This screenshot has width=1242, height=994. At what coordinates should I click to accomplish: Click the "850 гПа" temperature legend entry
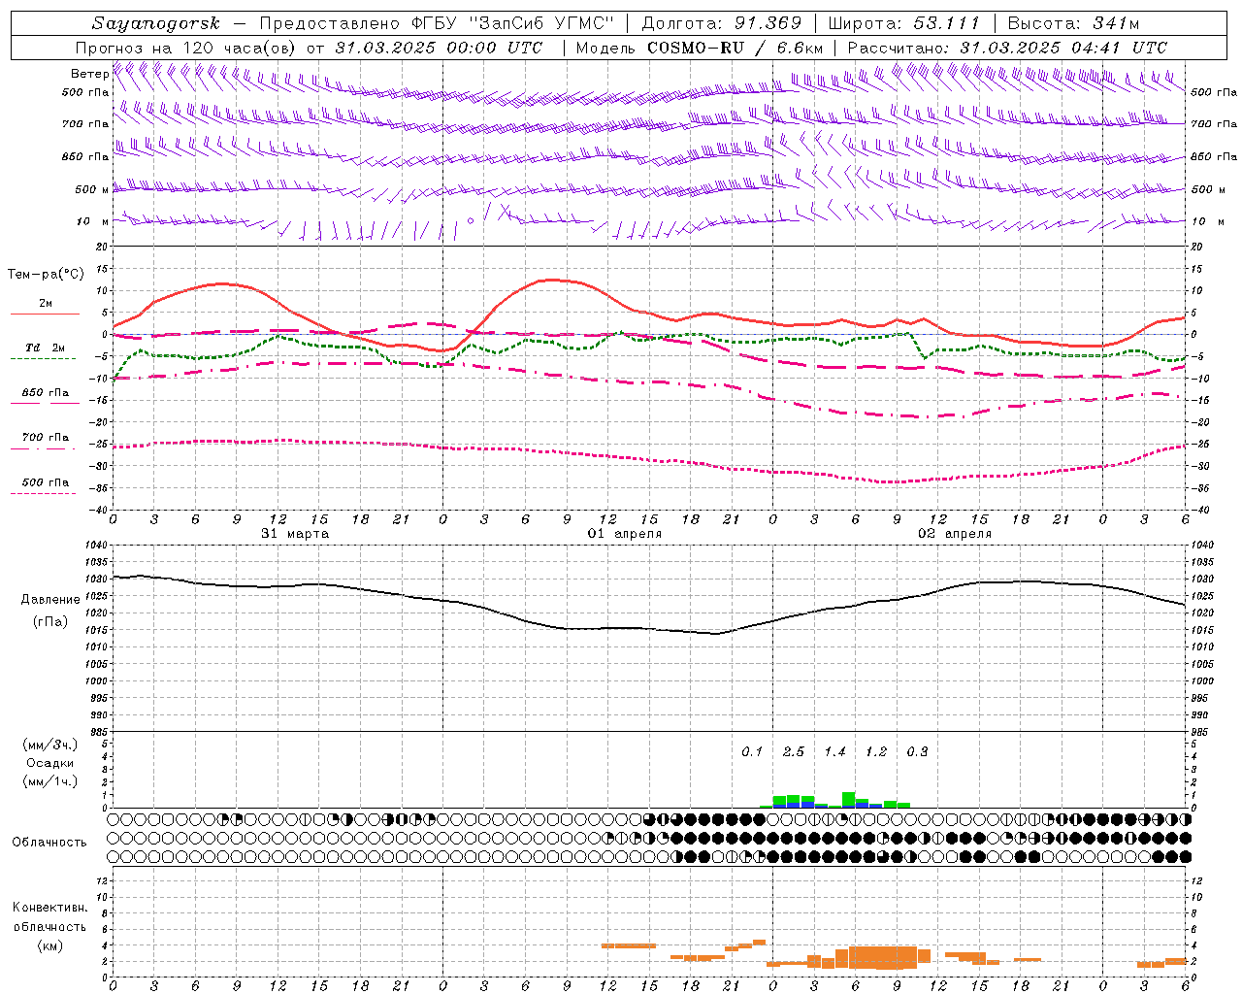pyautogui.click(x=45, y=393)
